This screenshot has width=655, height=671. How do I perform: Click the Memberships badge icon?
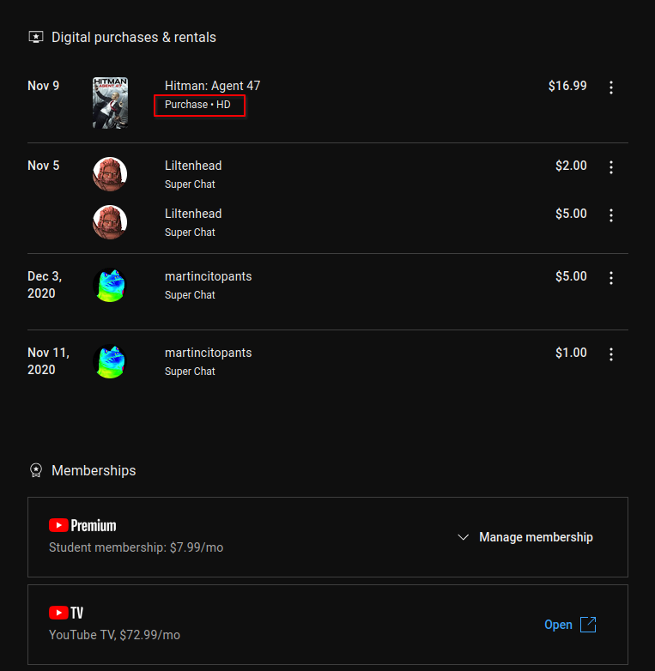point(36,470)
